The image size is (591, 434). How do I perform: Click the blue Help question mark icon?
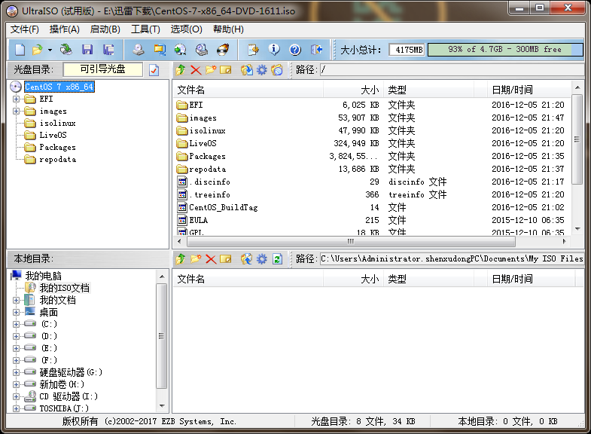[x=295, y=50]
